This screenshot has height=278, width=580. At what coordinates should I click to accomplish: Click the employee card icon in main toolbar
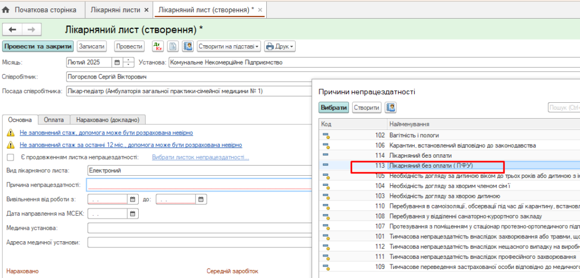188,46
